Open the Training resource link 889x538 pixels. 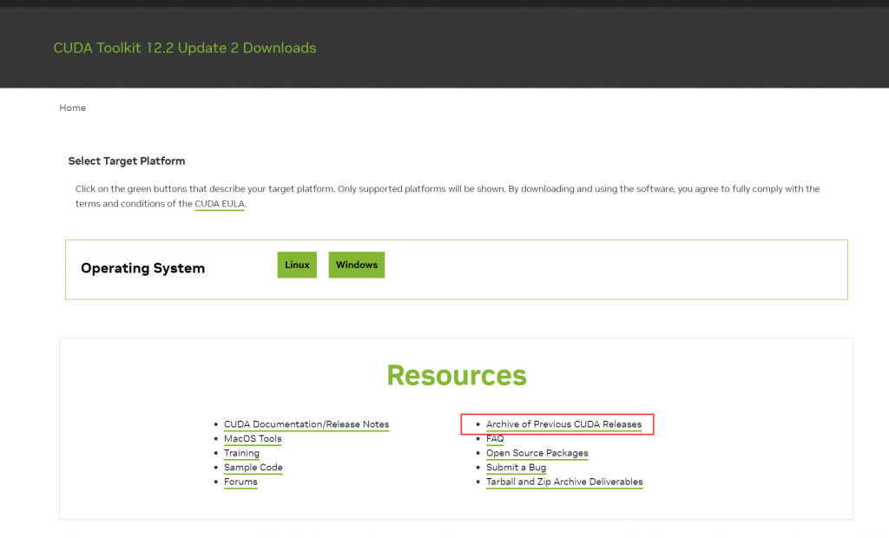[x=241, y=453]
